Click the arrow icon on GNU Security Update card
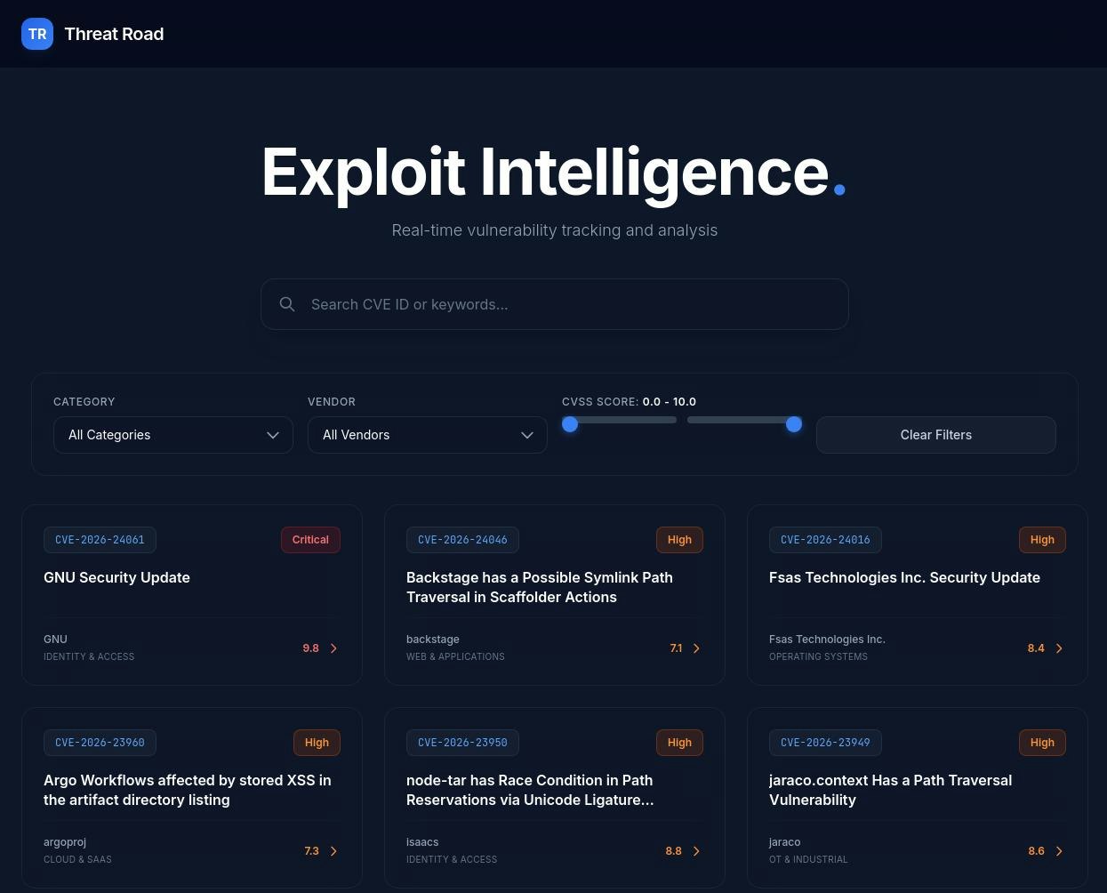 (333, 648)
